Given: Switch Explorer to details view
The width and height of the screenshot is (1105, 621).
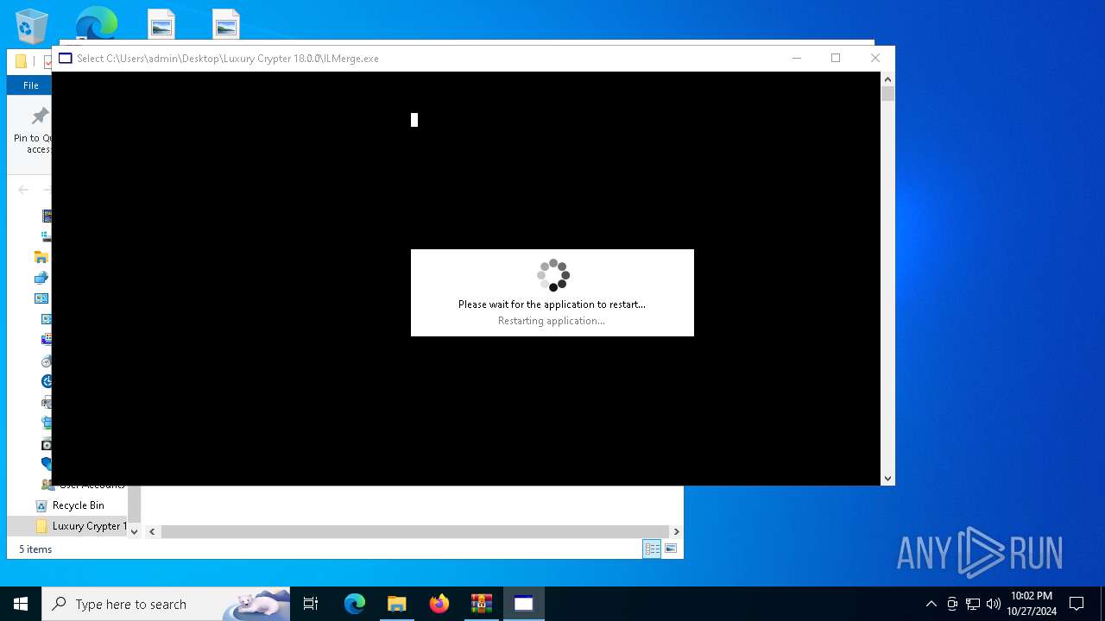Looking at the screenshot, I should 652,549.
